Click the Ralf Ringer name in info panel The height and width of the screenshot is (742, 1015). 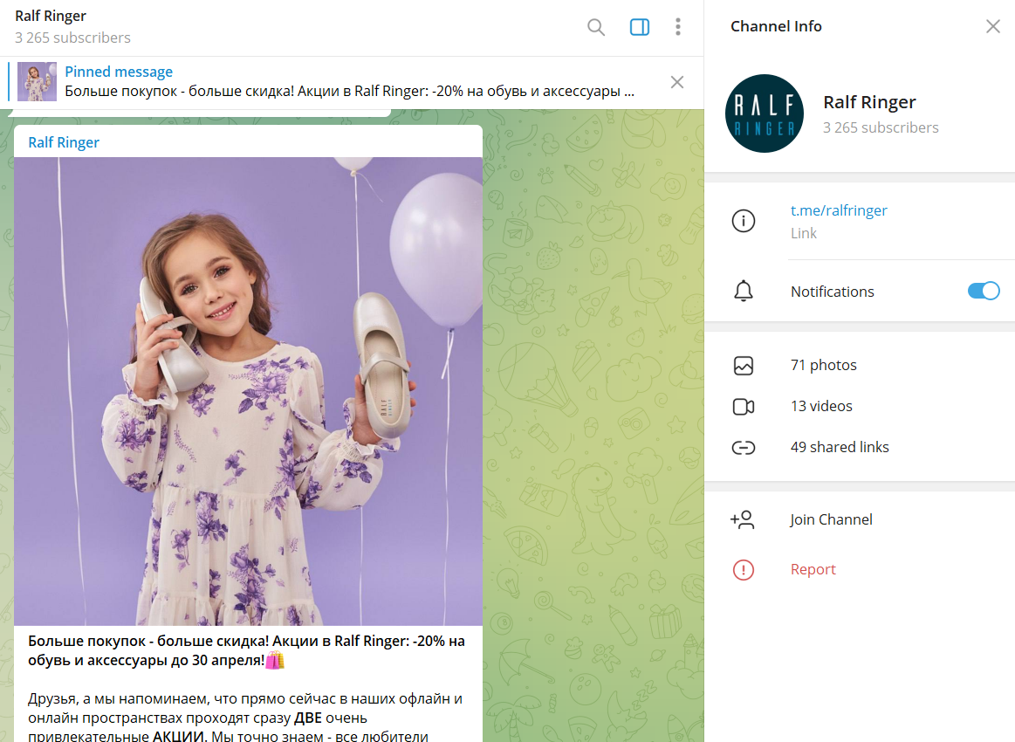click(869, 102)
